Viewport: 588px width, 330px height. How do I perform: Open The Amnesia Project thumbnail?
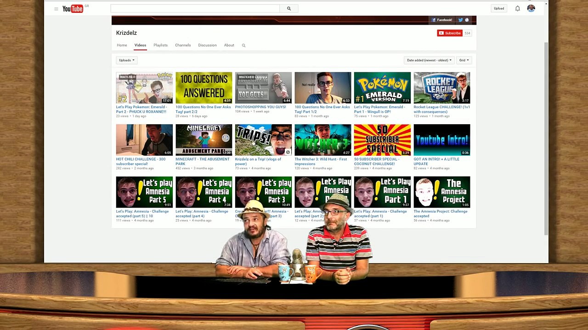click(x=442, y=192)
